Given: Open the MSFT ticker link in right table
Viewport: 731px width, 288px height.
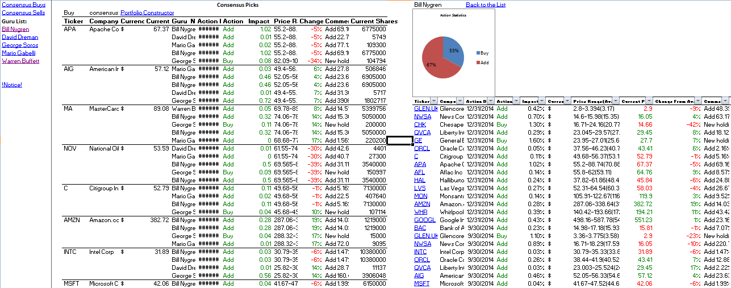Looking at the screenshot, I should click(422, 283).
